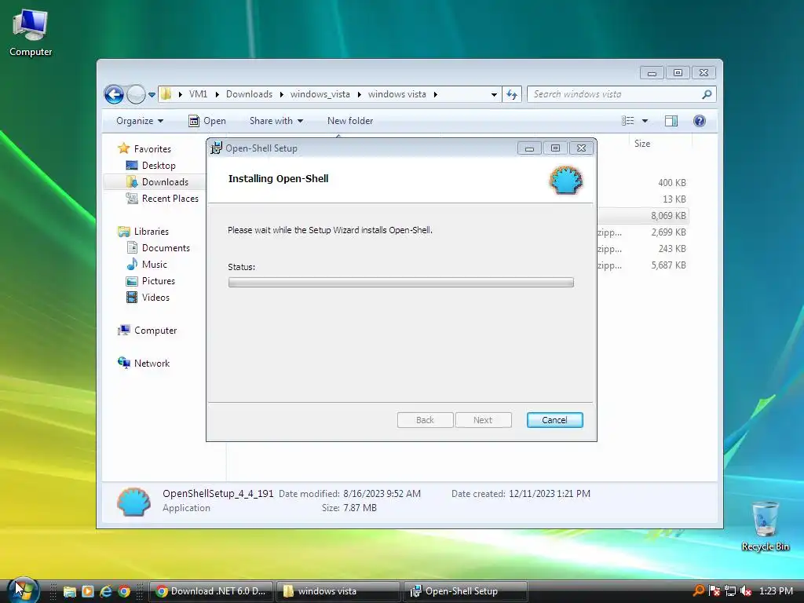The image size is (804, 603).
Task: Switch to windows vista taskbar button
Action: pyautogui.click(x=338, y=591)
